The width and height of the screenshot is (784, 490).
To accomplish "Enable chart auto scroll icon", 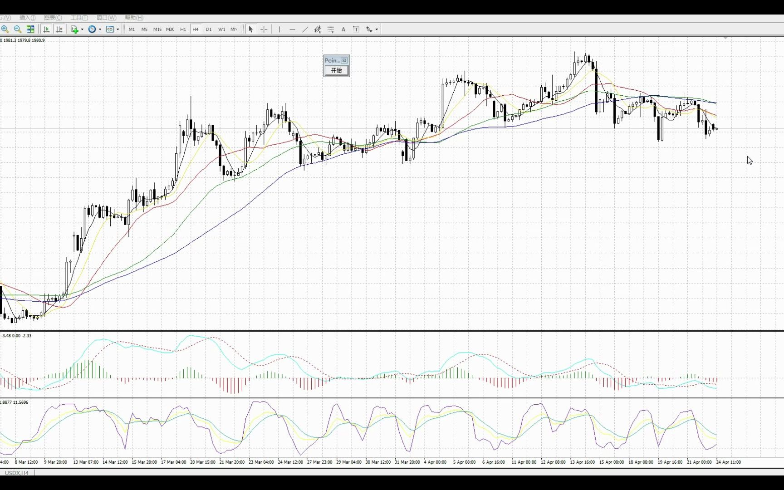I will click(46, 29).
